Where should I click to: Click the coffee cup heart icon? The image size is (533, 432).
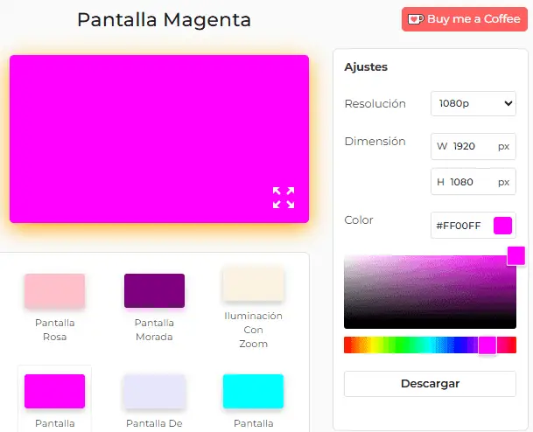(x=416, y=19)
